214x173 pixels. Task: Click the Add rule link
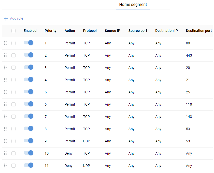(x=17, y=19)
